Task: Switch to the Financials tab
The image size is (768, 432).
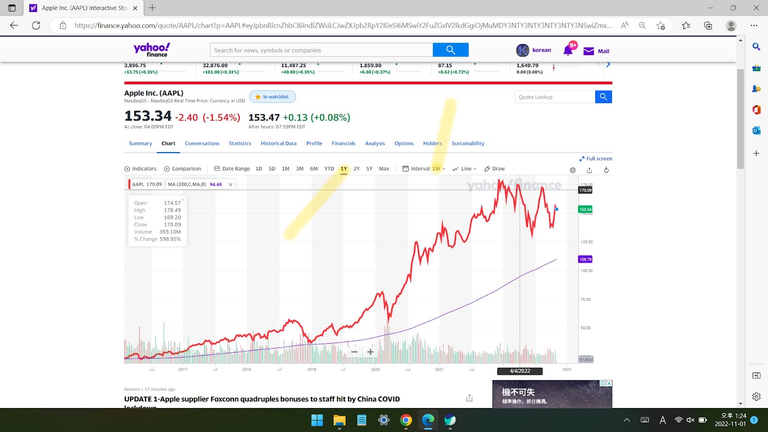Action: pos(344,144)
